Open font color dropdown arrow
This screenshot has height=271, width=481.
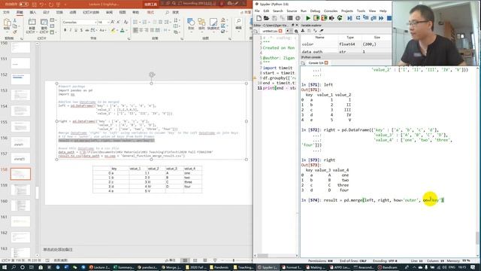click(126, 30)
